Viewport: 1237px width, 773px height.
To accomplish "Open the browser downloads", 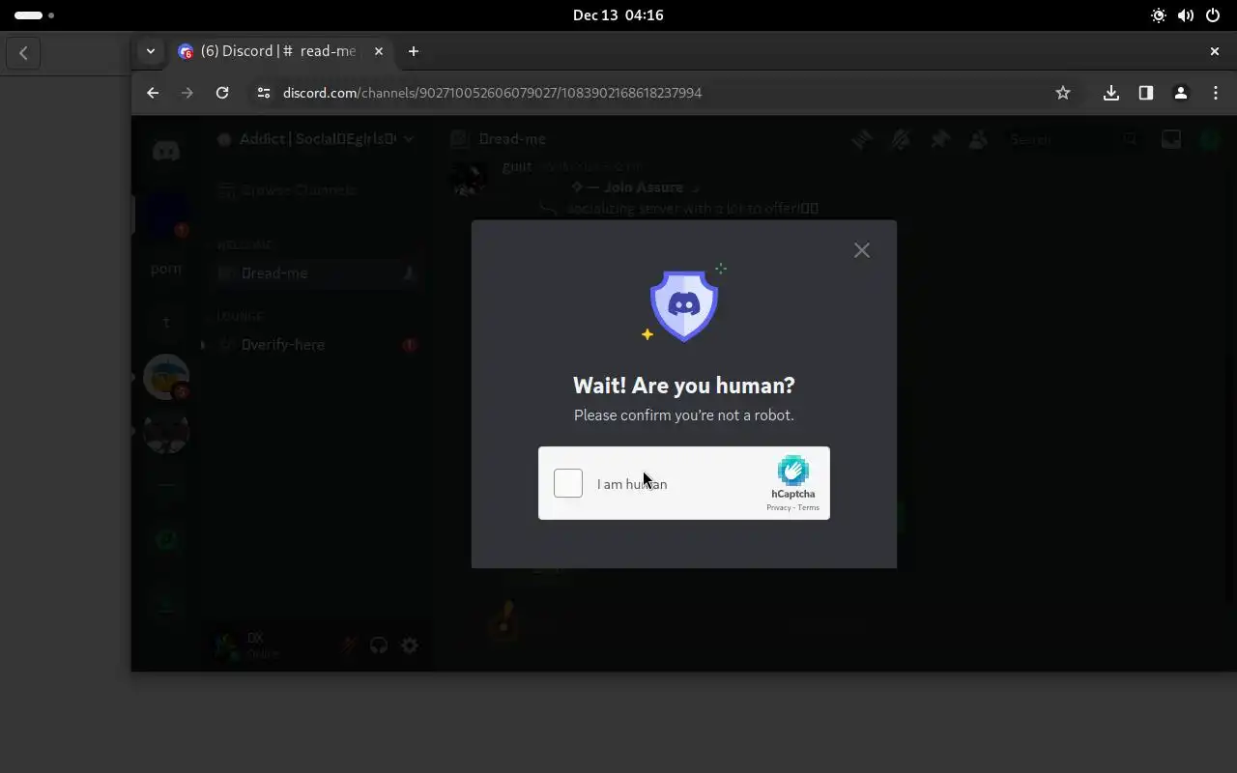I will point(1111,93).
